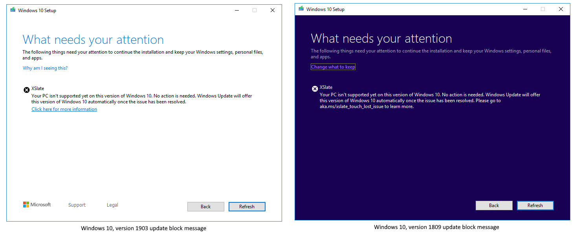Click Refresh in the 1903 setup dialog

tap(247, 206)
